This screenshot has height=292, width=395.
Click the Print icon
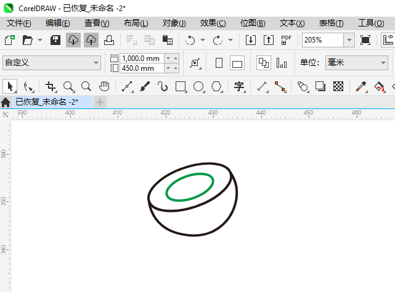[x=108, y=40]
